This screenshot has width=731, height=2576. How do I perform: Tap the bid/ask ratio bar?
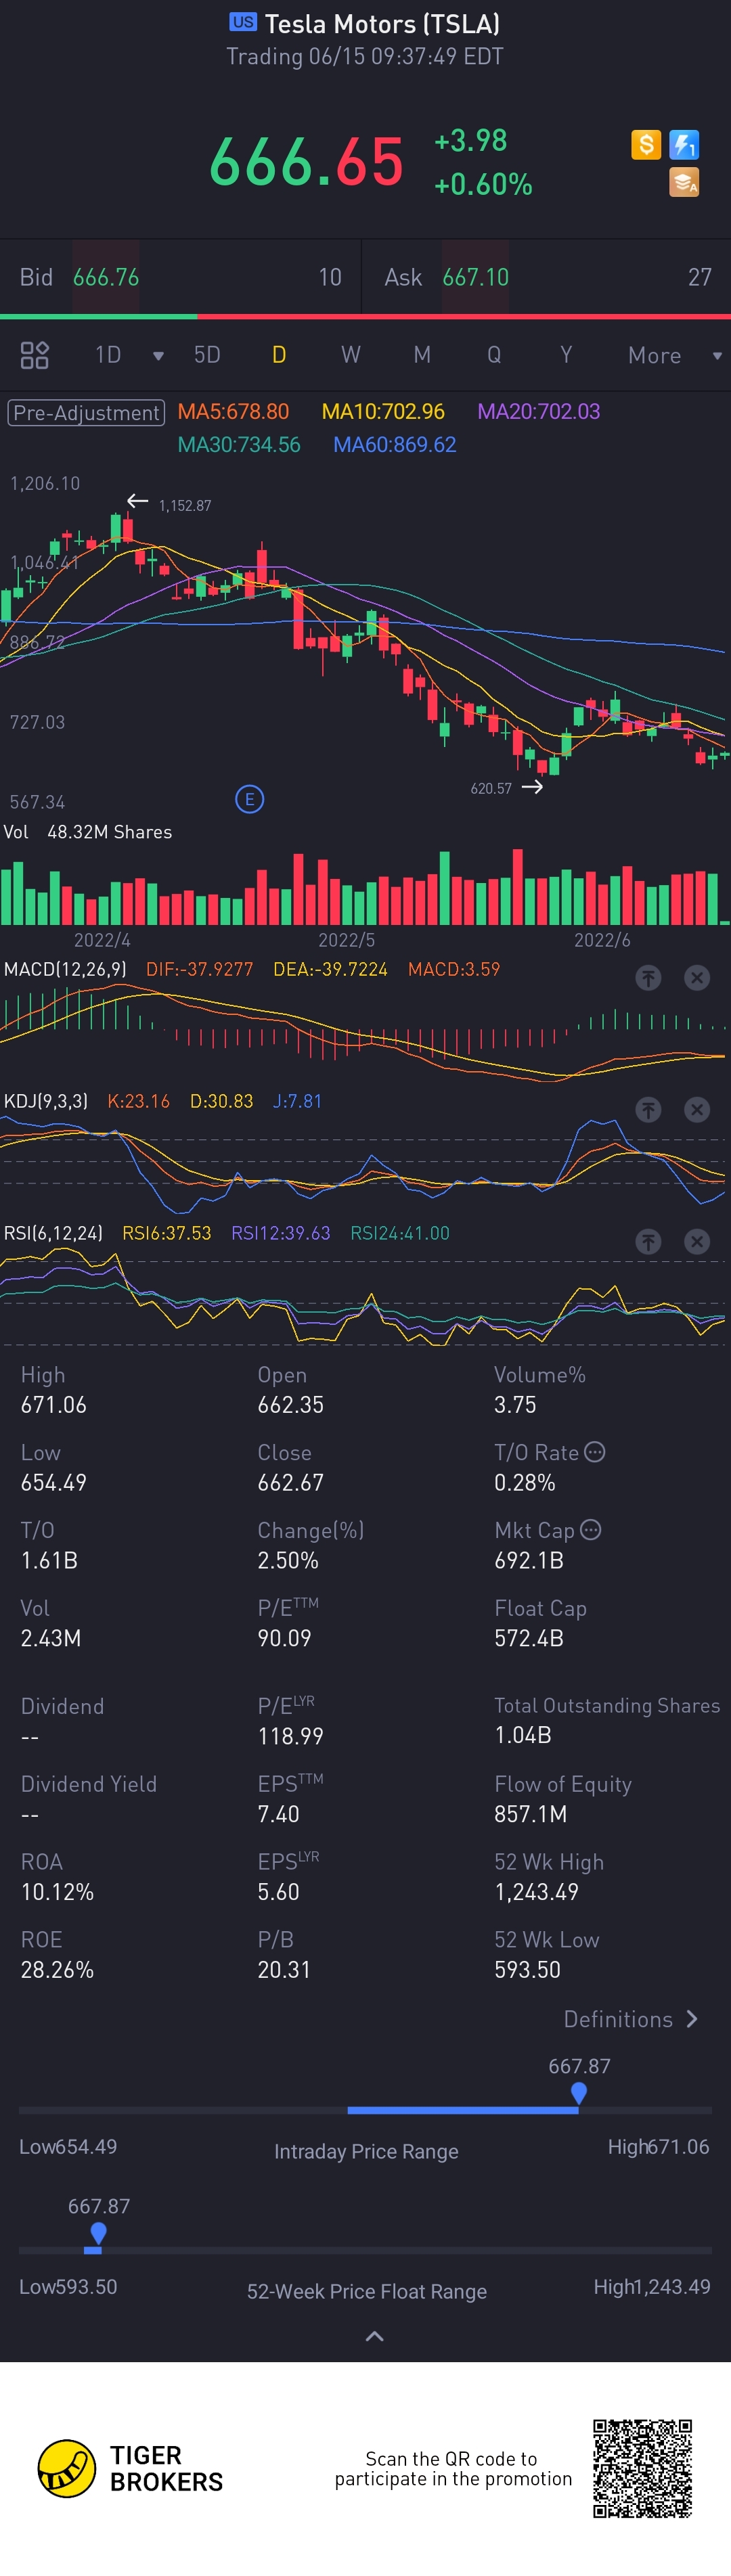pos(365,316)
